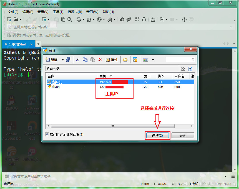Click the refresh icon beside 所有会话 path
Viewport: 239px width, 189px height.
pos(190,69)
